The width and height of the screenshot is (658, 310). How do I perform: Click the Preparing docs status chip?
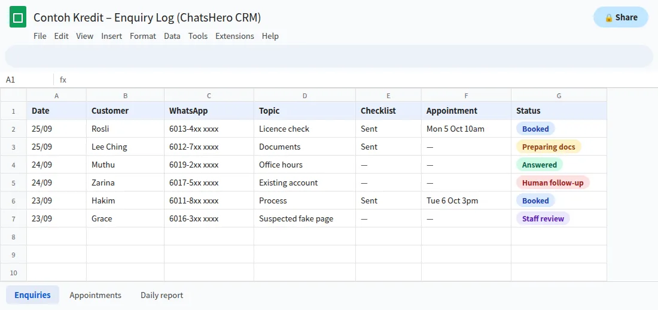tap(549, 147)
